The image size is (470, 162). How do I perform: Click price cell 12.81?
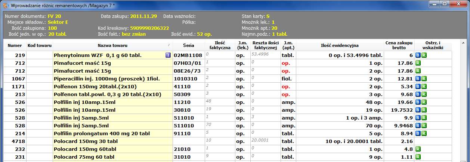point(399,79)
